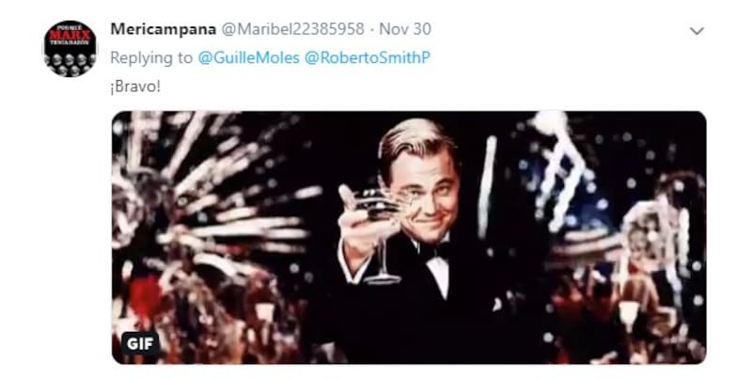This screenshot has width=752, height=379.
Task: Click the Mericampana display name
Action: tap(163, 29)
